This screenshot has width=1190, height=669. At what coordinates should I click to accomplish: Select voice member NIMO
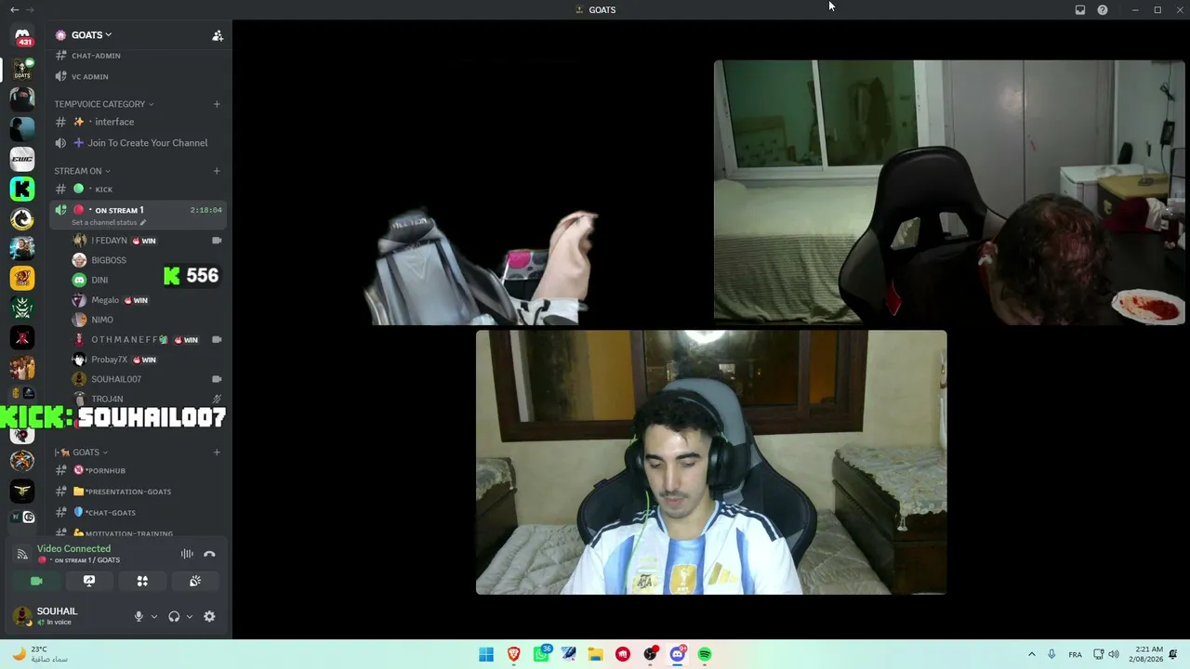148,320
